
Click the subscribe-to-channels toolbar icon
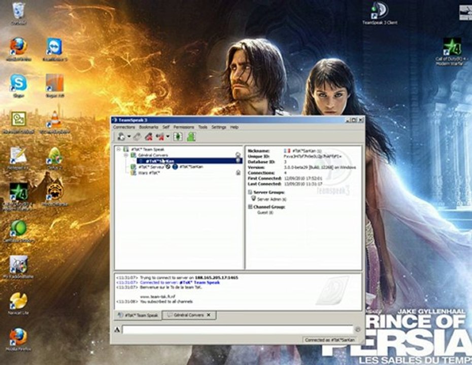tap(178, 137)
